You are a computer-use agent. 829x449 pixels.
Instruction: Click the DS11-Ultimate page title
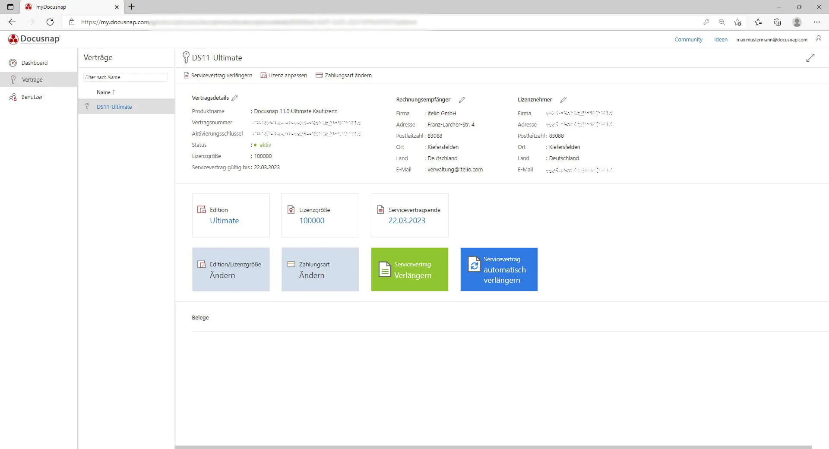coord(217,58)
